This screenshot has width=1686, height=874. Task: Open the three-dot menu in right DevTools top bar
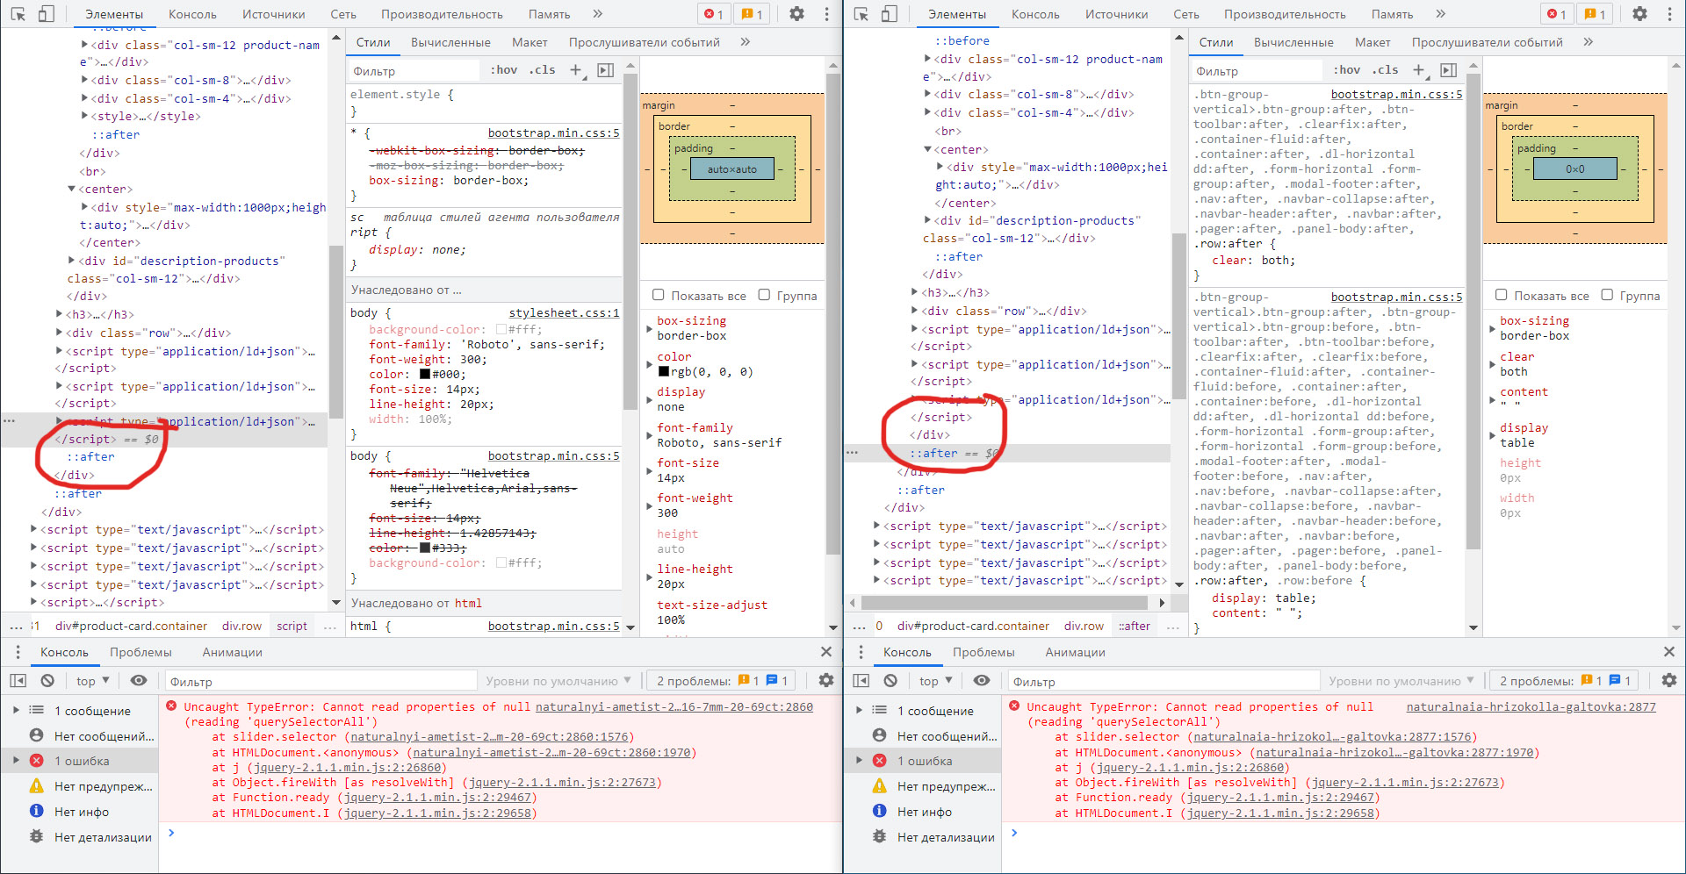coord(1669,14)
